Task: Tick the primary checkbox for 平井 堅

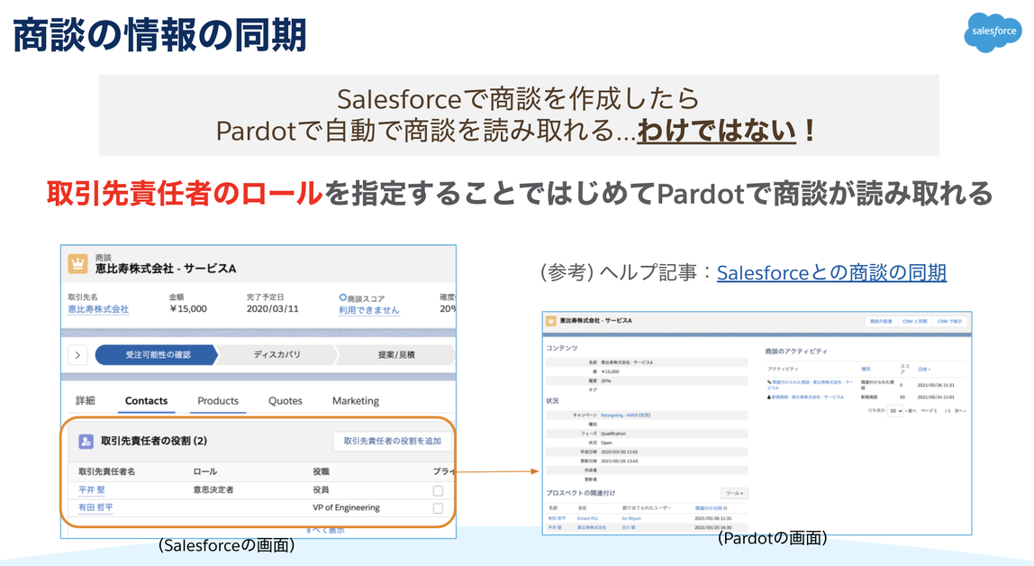Action: pos(438,491)
